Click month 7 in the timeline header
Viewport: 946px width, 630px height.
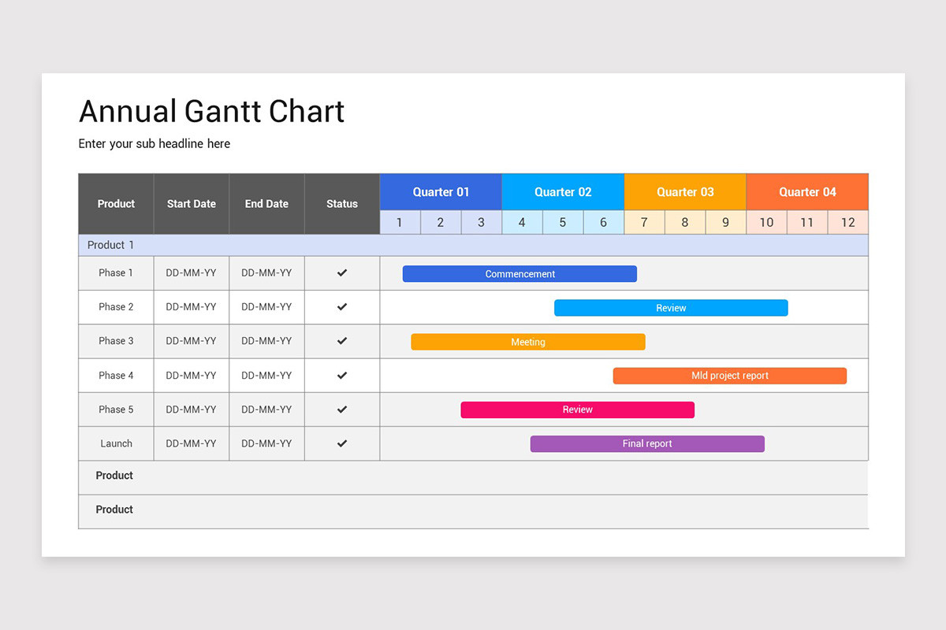[x=644, y=222]
